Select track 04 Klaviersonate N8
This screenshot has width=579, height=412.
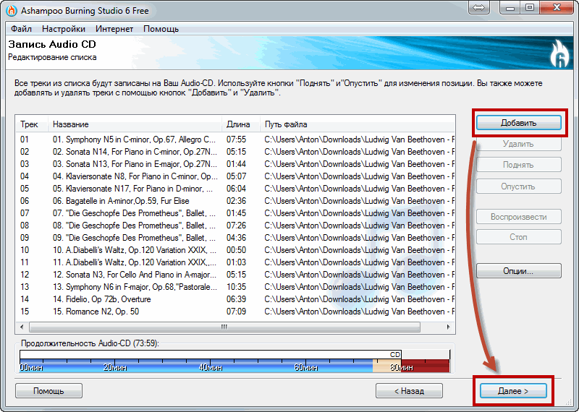click(235, 176)
